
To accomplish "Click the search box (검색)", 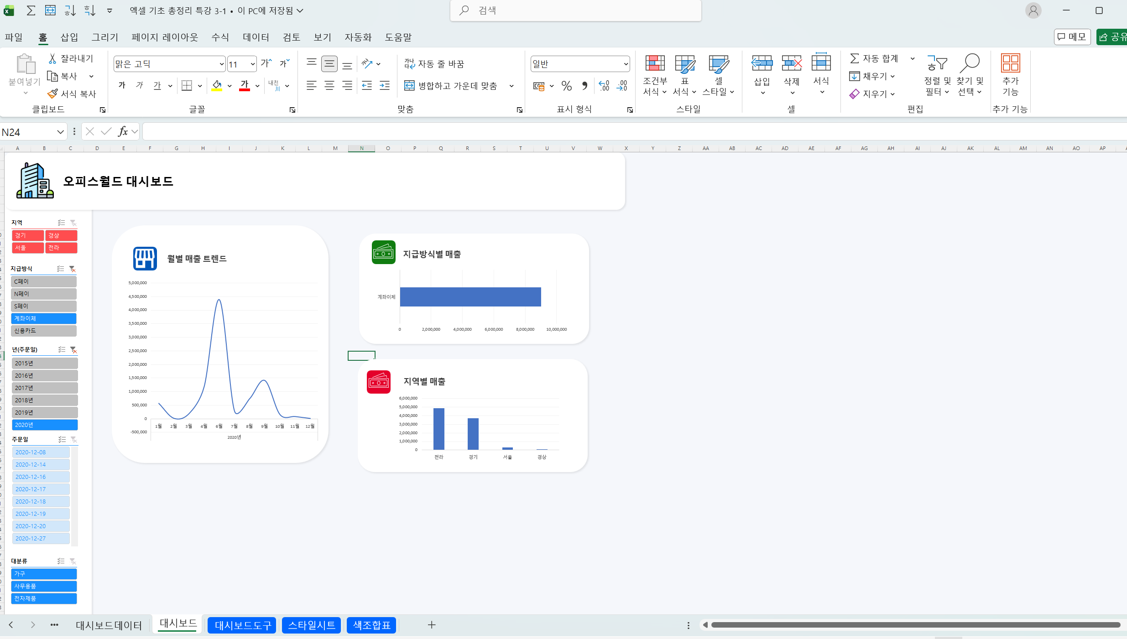I will (x=576, y=10).
